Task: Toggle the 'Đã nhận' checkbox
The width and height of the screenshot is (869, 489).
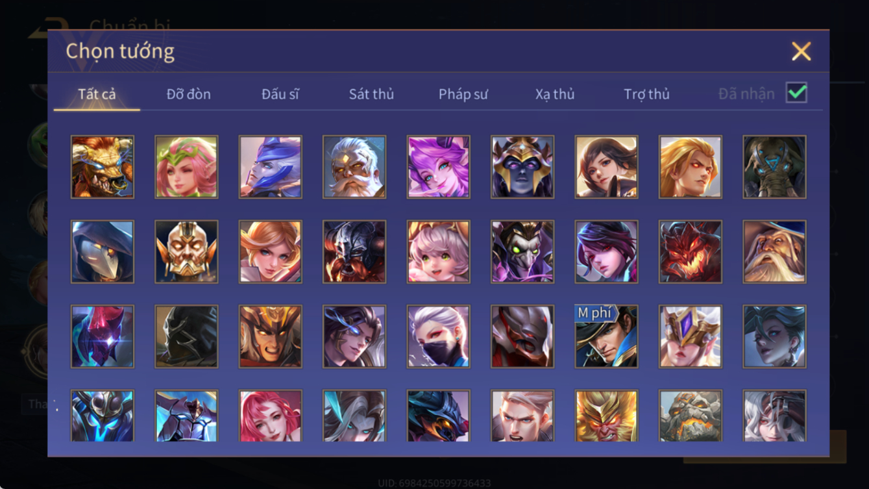Action: pos(796,93)
